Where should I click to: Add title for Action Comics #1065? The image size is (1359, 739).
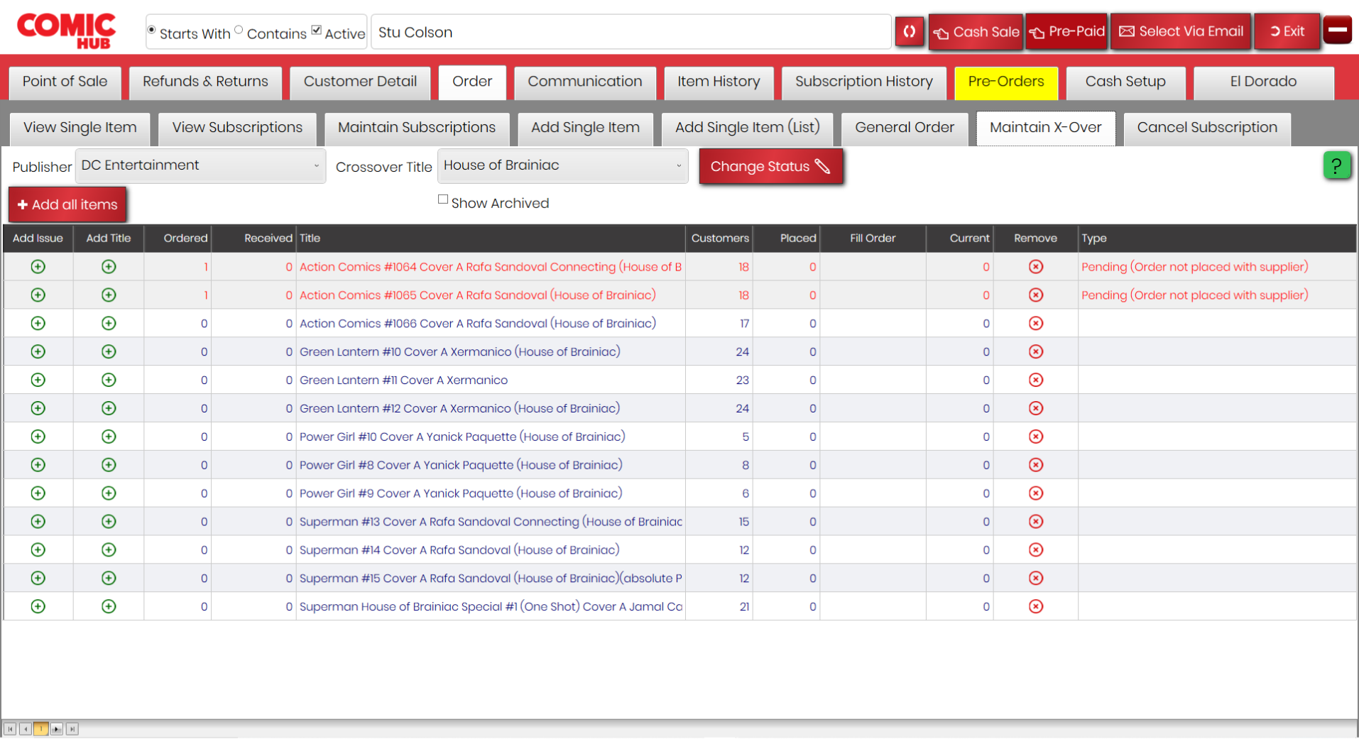coord(109,295)
